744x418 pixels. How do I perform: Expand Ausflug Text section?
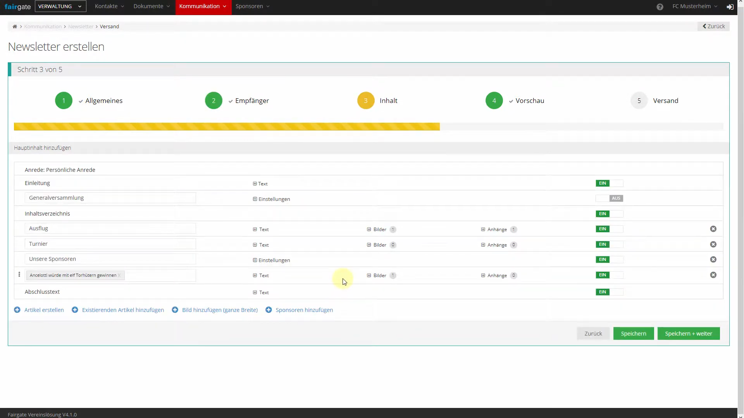[x=261, y=230]
